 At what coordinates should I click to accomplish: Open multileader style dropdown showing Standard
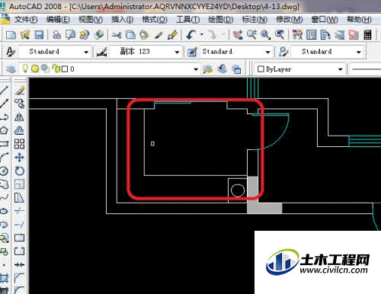click(327, 52)
